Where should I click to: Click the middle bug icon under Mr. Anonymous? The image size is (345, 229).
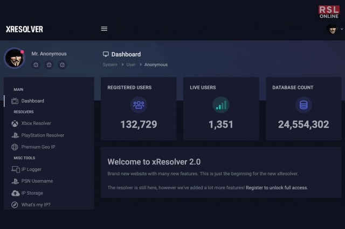click(x=49, y=65)
